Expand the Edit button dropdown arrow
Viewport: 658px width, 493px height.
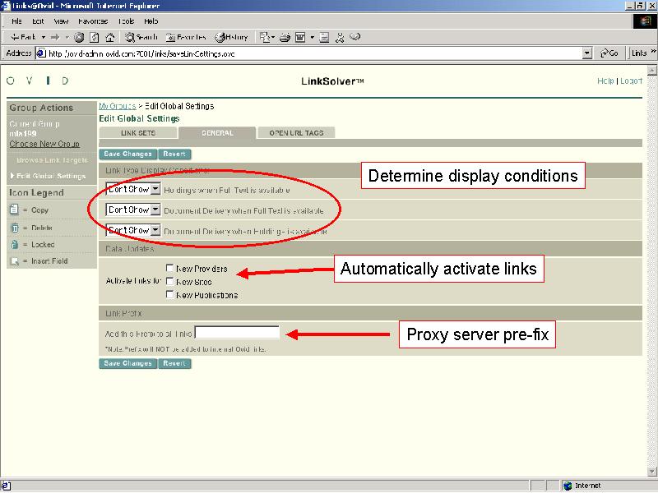click(x=313, y=37)
